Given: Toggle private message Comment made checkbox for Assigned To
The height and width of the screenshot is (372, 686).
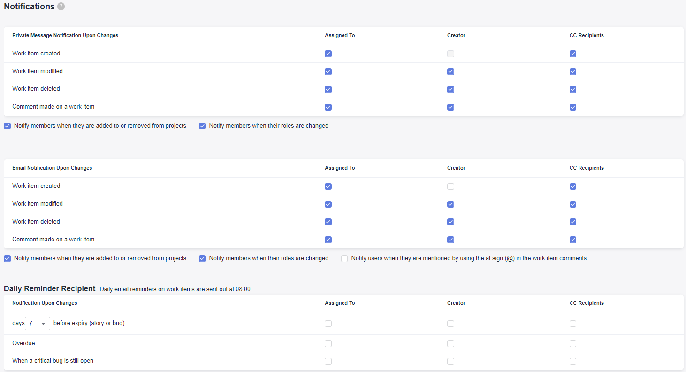Looking at the screenshot, I should coord(328,107).
